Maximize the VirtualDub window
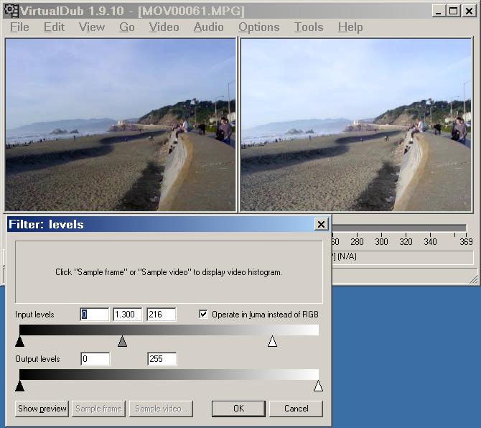 pos(454,11)
